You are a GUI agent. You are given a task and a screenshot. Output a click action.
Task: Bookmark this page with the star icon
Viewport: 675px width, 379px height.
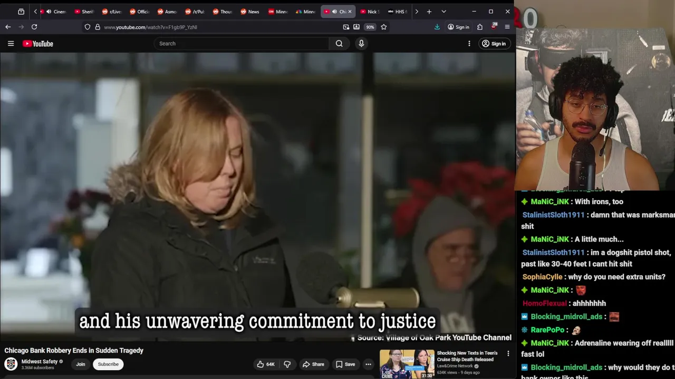383,27
